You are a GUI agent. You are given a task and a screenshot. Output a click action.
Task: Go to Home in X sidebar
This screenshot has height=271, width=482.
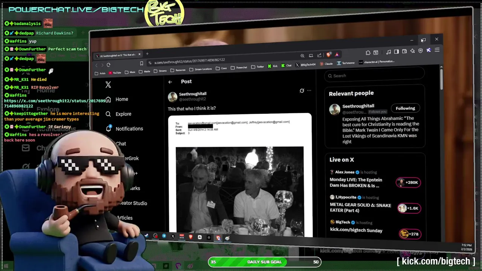coord(117,99)
